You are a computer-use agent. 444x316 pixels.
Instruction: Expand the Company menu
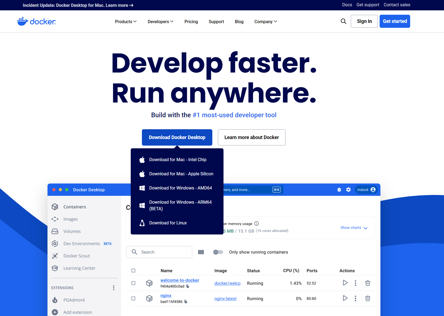point(266,22)
